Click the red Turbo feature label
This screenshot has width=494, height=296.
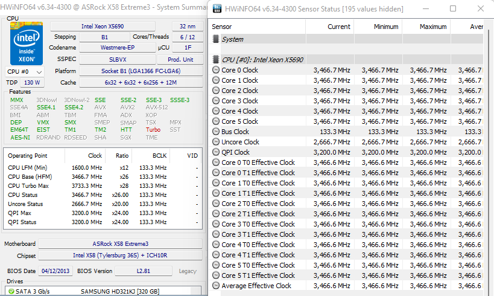pyautogui.click(x=153, y=130)
